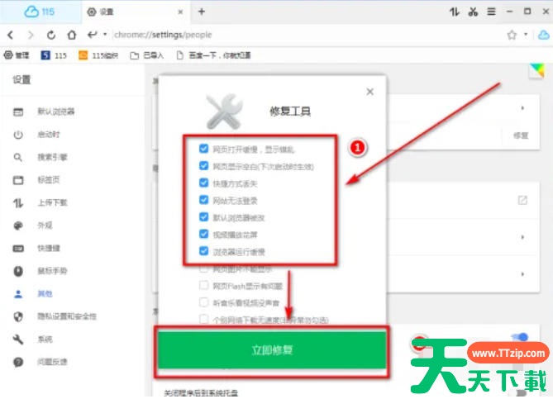Screen dimensions: 553x399
Task: Uncheck 网站无法登录 option
Action: (x=204, y=200)
